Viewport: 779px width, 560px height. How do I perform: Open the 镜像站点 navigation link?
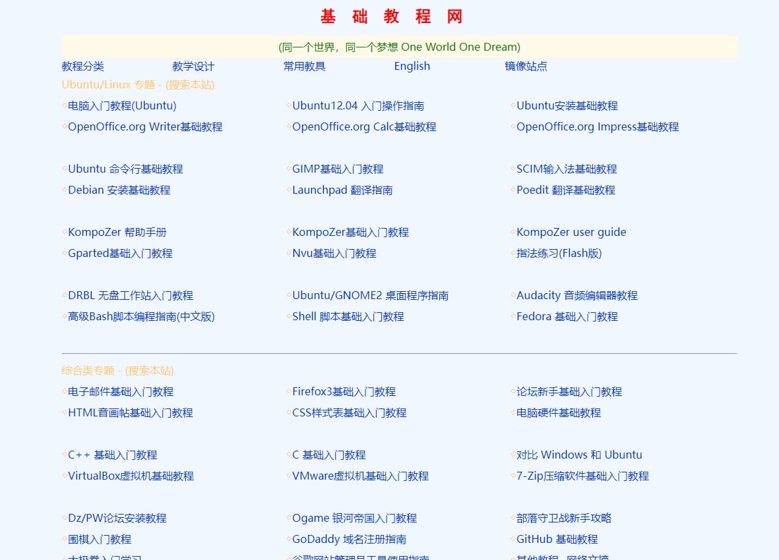[526, 66]
